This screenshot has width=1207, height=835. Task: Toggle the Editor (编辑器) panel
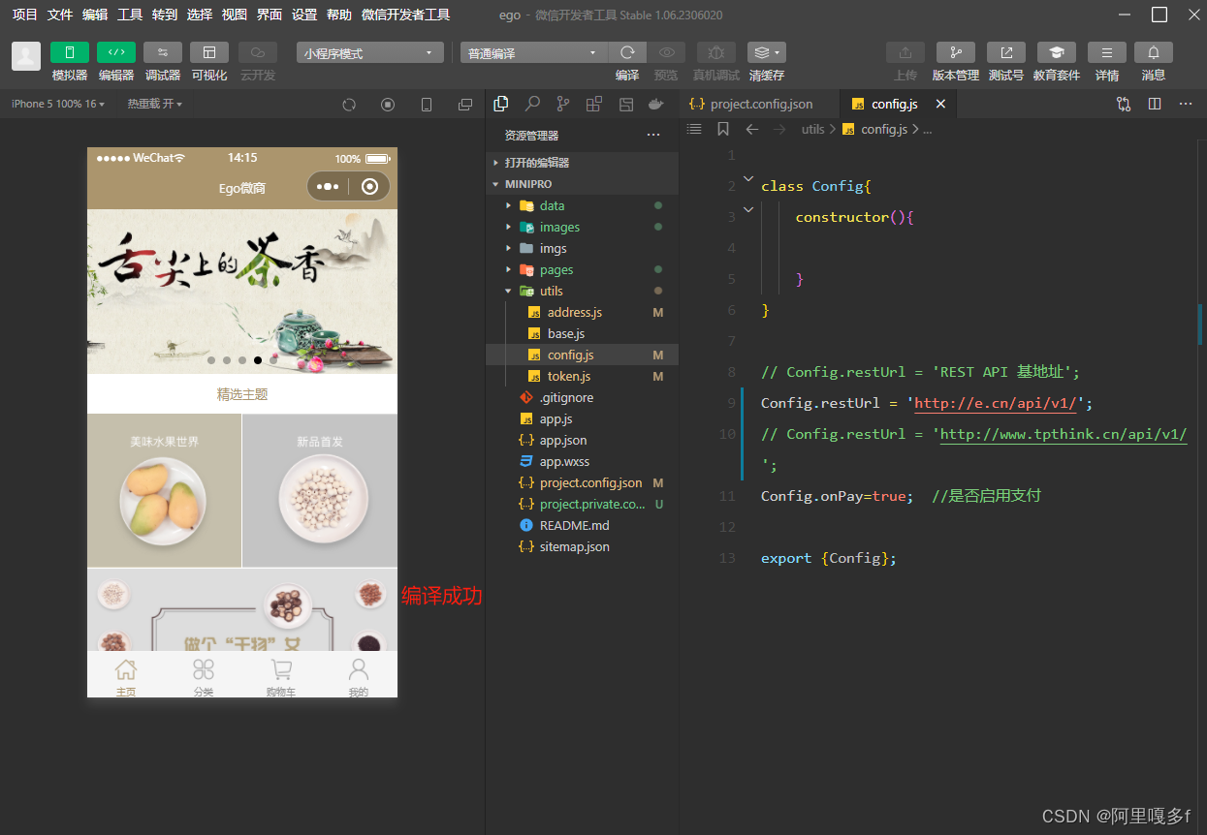click(115, 52)
